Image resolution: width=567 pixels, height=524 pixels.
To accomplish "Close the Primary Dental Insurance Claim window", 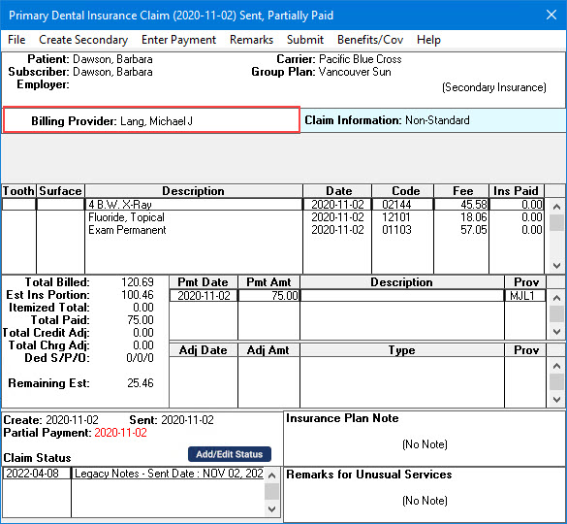I will pos(551,15).
